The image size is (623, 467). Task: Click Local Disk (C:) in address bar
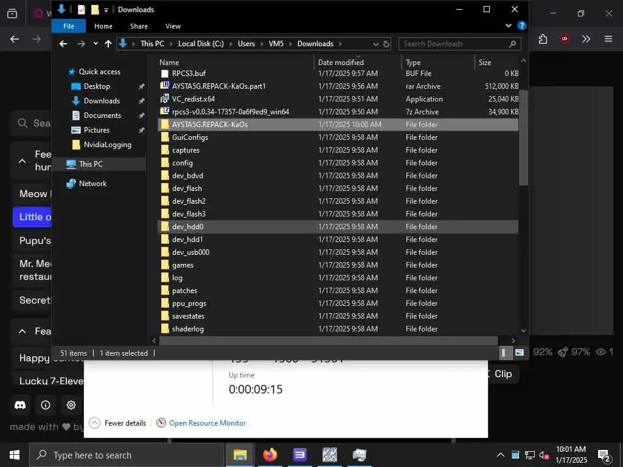coord(201,44)
